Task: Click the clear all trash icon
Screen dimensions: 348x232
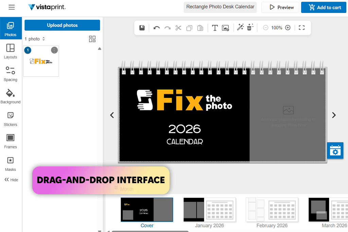Action: point(250,27)
